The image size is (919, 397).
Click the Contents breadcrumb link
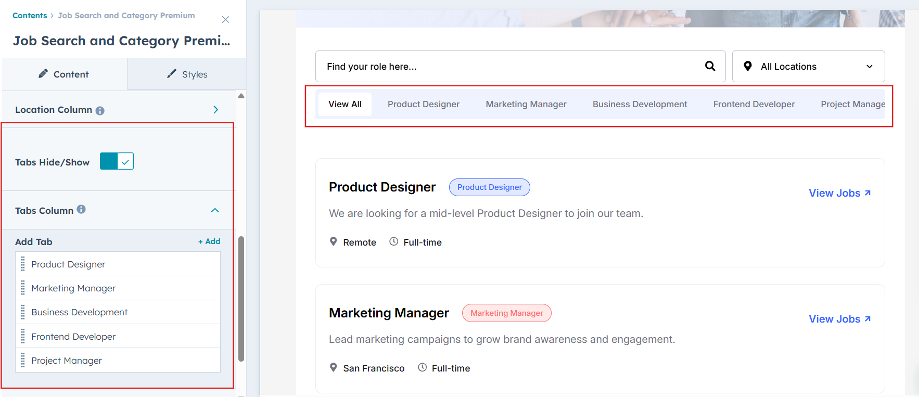point(30,16)
